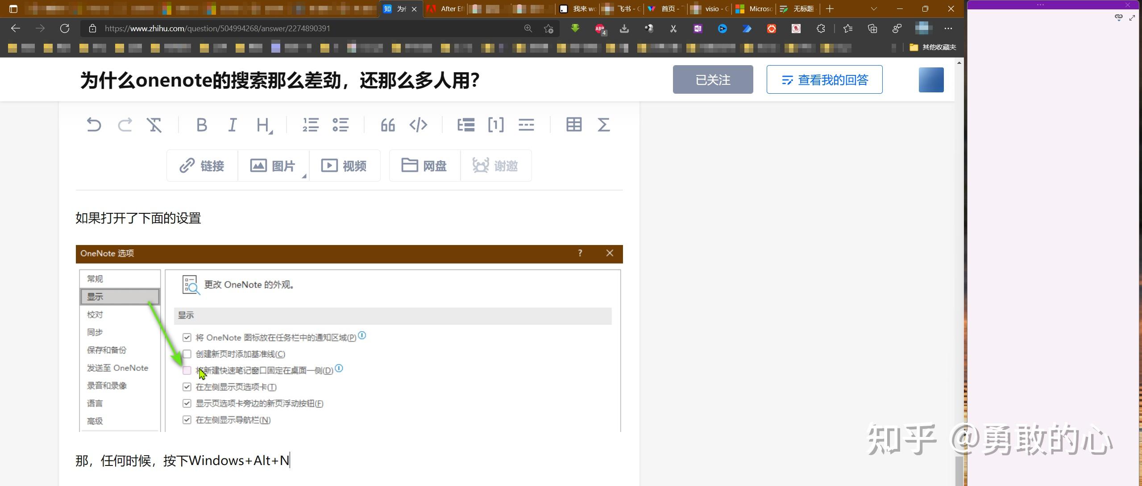Expand the 图片 insert dropdown arrow

[305, 176]
